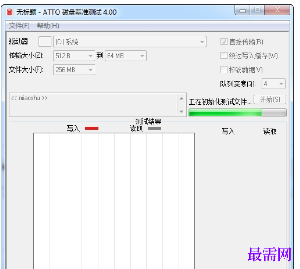300x269 pixels.
Task: Click the gray 读取 legend swatch
Action: [x=154, y=128]
